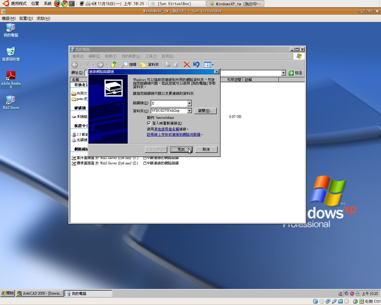Switch to AutoCAD 2000 taskbar item

pos(40,293)
